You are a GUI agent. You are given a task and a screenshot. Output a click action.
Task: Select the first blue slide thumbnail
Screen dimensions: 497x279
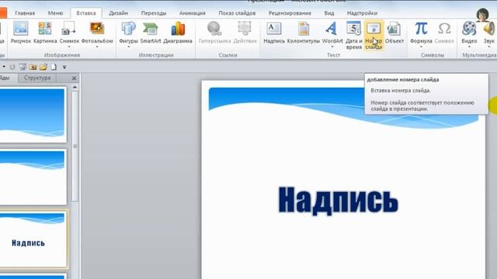(x=33, y=115)
